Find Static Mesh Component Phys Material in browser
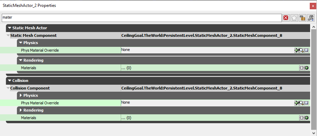Screen dimensions: 317x136 tap(301, 50)
